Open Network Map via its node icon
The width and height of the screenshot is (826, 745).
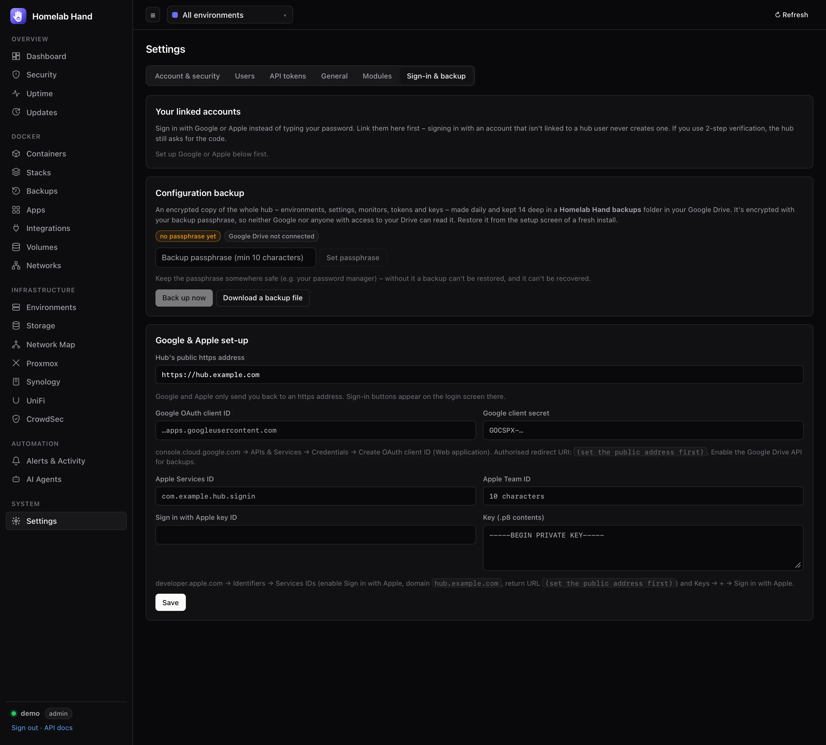(x=16, y=344)
